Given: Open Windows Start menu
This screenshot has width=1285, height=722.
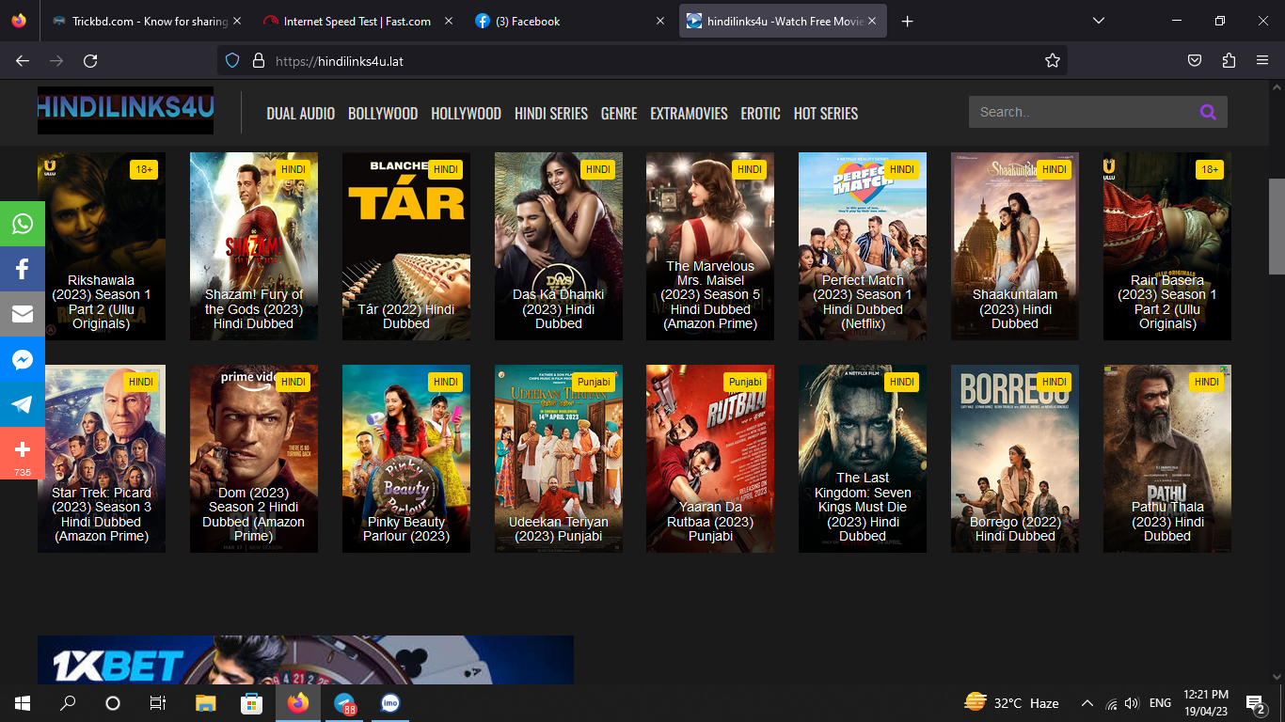Looking at the screenshot, I should tap(23, 702).
